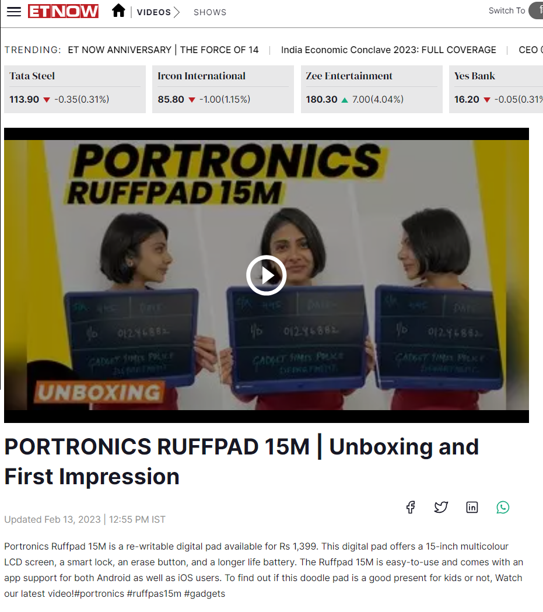Open the hamburger menu
The width and height of the screenshot is (543, 612).
pyautogui.click(x=14, y=12)
